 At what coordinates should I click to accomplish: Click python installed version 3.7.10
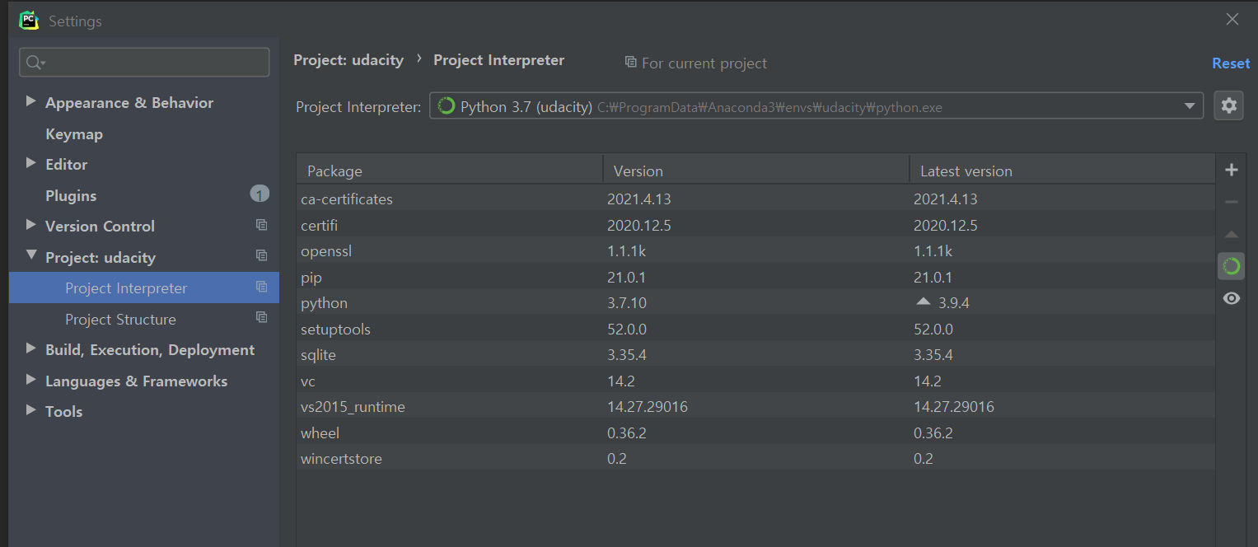[627, 303]
